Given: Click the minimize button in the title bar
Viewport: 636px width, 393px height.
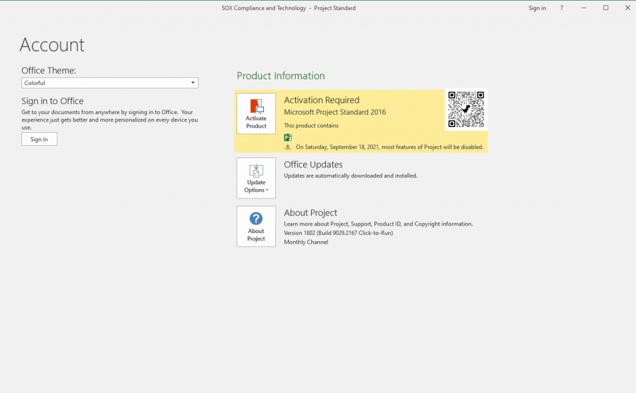Looking at the screenshot, I should point(583,7).
